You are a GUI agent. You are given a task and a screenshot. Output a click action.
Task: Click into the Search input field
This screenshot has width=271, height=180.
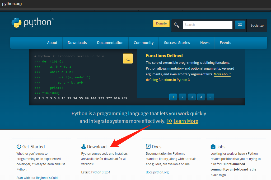pos(208,25)
